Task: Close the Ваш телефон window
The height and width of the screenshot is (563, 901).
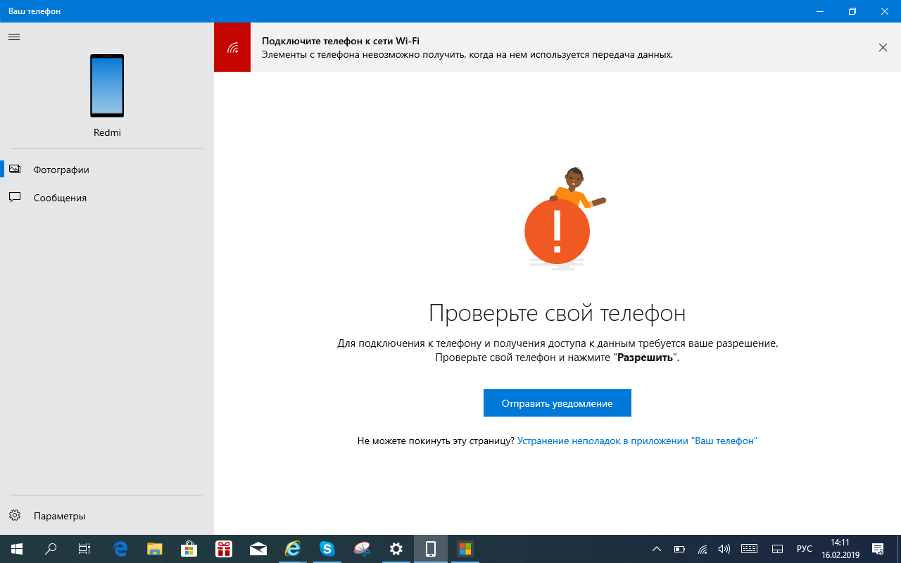Action: 885,11
